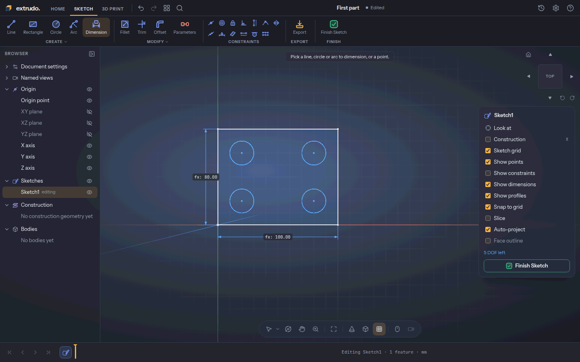The height and width of the screenshot is (362, 580).
Task: Apply the perpendicular constraint
Action: click(244, 23)
